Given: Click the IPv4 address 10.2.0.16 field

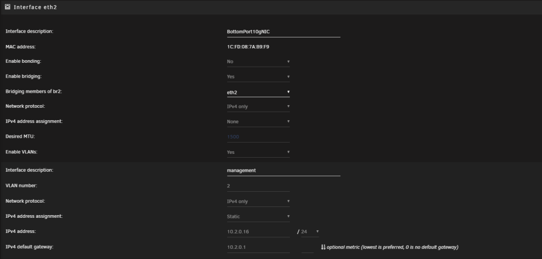Looking at the screenshot, I should (258, 232).
